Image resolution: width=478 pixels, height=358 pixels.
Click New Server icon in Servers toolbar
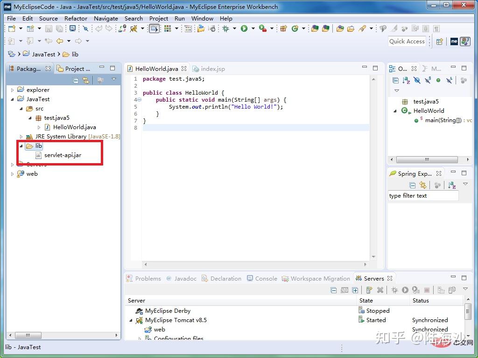pyautogui.click(x=369, y=290)
